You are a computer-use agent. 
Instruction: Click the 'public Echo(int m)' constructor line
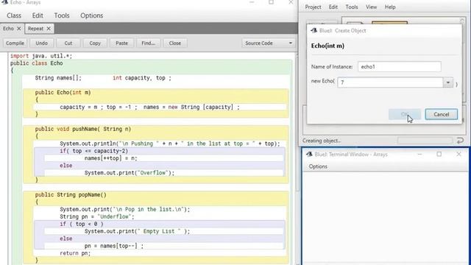(x=63, y=92)
